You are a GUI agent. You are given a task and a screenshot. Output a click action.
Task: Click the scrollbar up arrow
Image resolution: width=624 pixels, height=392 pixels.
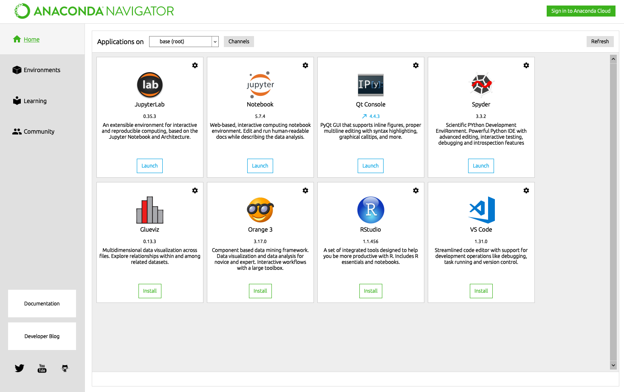tap(613, 59)
